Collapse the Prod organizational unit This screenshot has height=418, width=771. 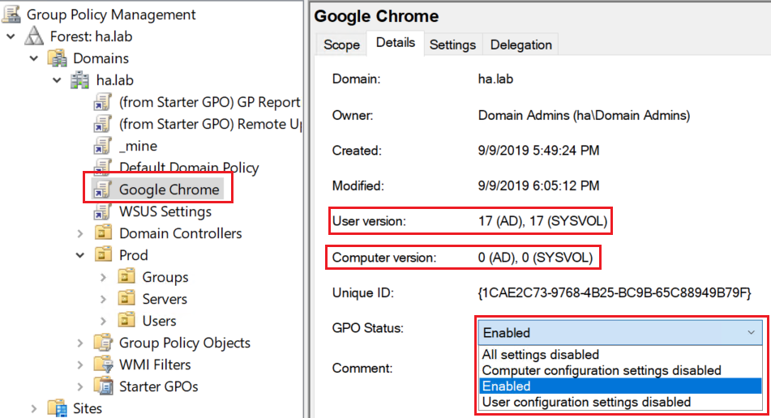80,255
